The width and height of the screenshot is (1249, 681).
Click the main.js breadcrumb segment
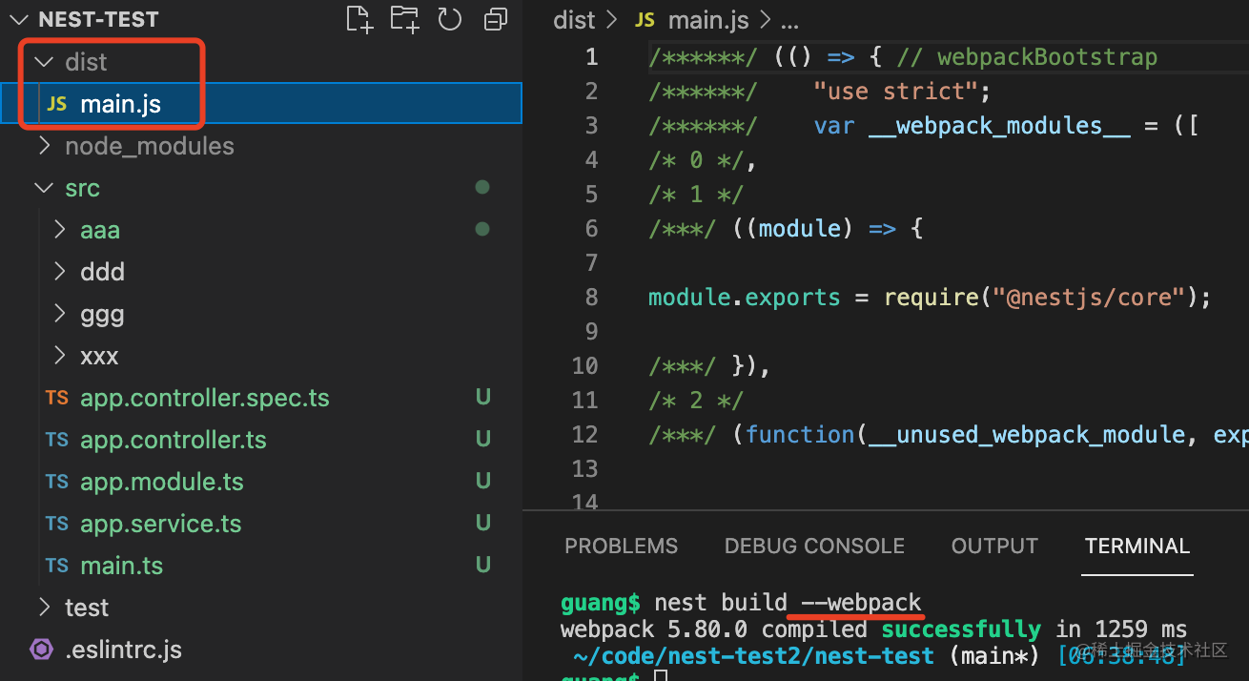tap(707, 20)
